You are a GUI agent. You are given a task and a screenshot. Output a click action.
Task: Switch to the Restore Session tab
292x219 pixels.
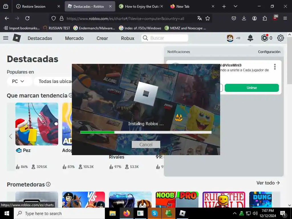pyautogui.click(x=38, y=6)
